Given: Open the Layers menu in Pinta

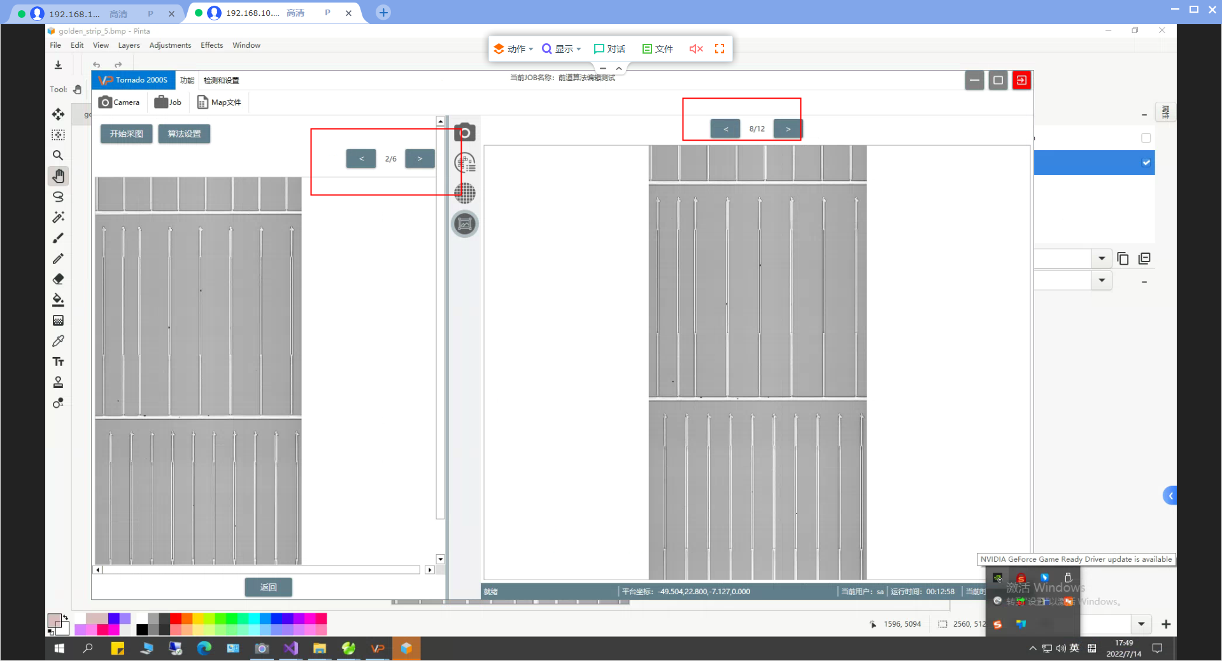Looking at the screenshot, I should (129, 45).
